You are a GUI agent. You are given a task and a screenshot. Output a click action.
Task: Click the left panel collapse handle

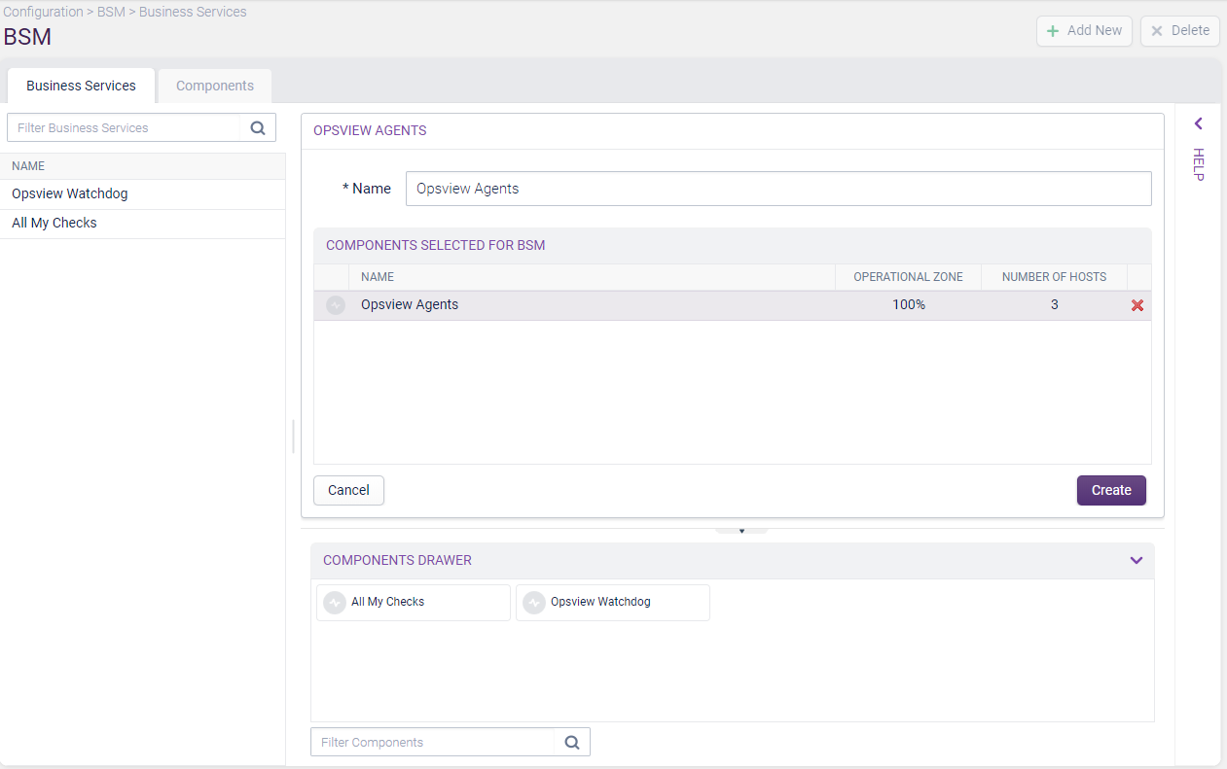[293, 437]
